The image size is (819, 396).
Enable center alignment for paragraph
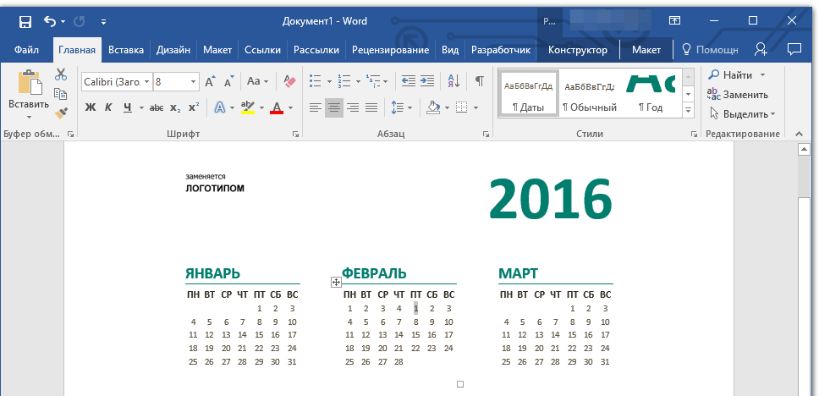coord(333,107)
